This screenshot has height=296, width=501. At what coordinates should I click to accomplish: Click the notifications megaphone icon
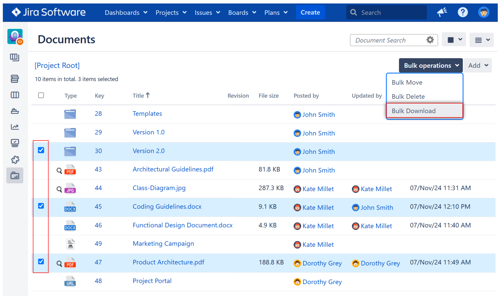pos(442,12)
